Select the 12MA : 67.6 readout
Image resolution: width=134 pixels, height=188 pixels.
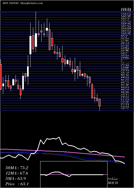(x=17, y=173)
